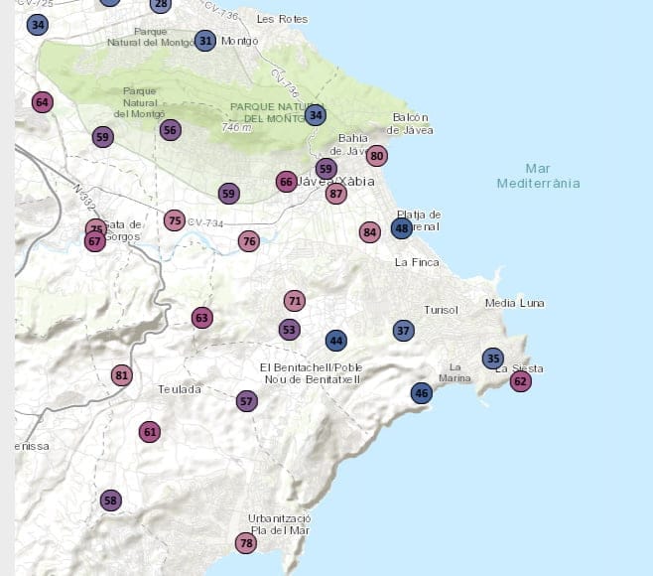The image size is (653, 576).
Task: Select marker 31 beside the Montgó label
Action: pyautogui.click(x=205, y=41)
